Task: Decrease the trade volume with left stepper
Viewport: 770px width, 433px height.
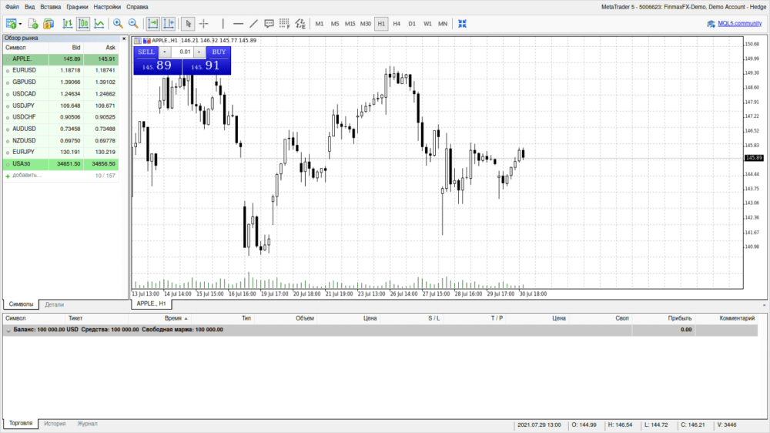Action: click(166, 52)
